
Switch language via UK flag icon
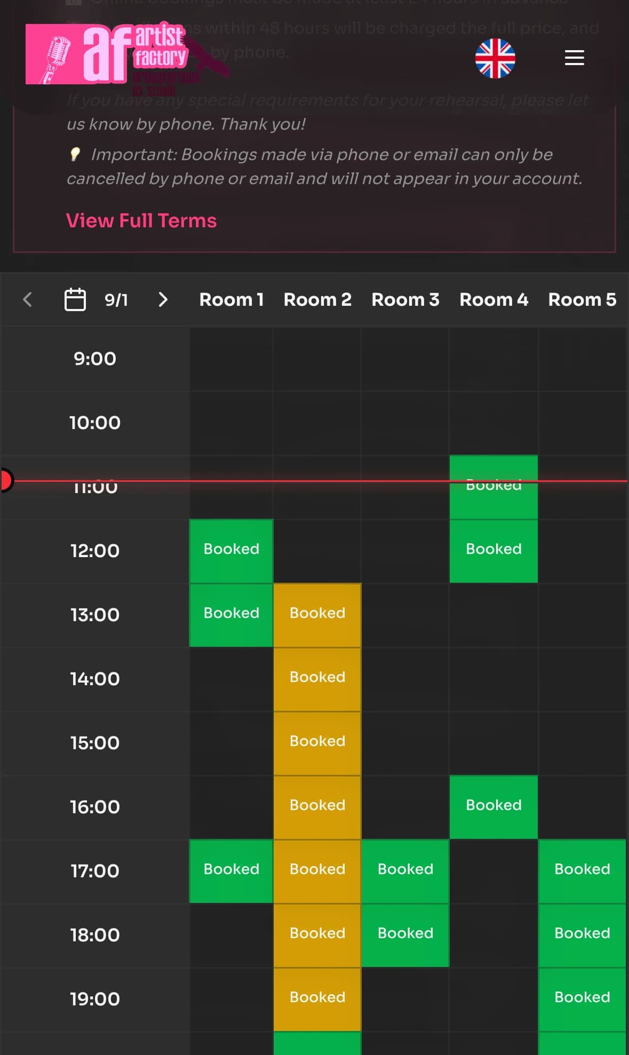click(495, 58)
